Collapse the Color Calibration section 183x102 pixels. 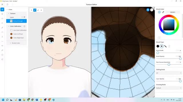click(x=9, y=26)
